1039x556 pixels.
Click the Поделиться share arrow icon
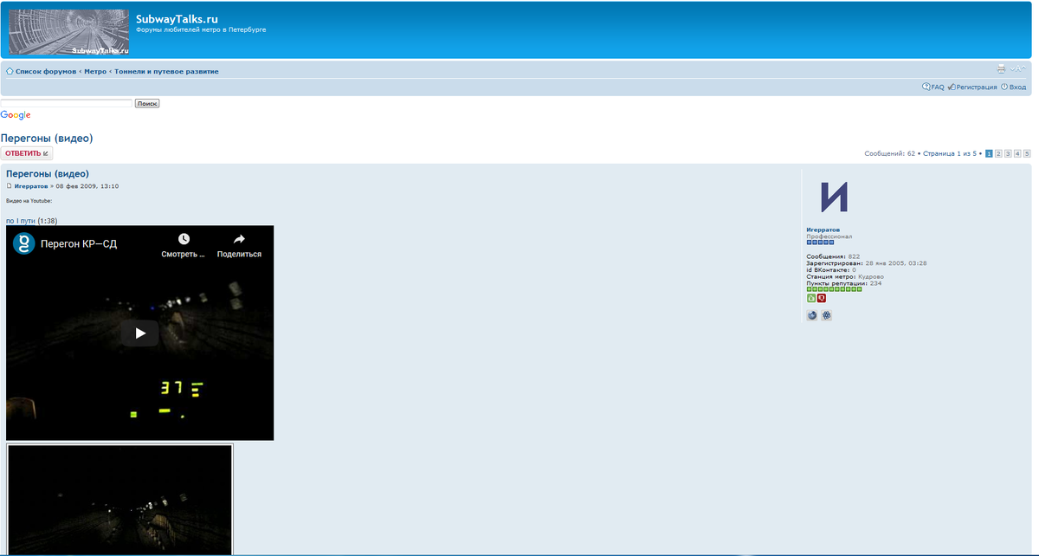pyautogui.click(x=239, y=239)
